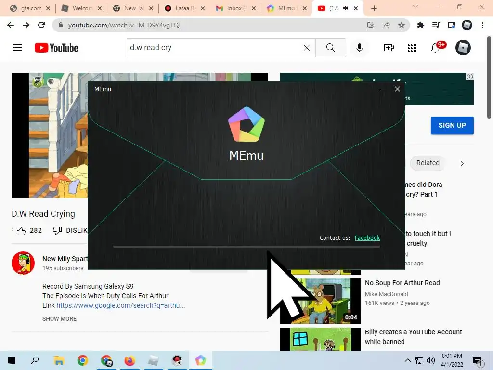
Task: Open Chrome profile avatar
Action: point(467,25)
